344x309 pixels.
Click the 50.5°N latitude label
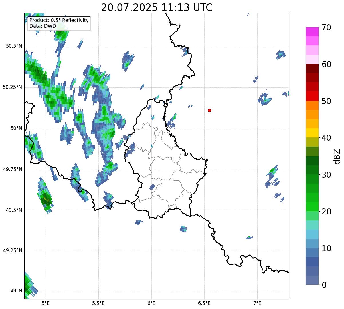click(14, 46)
